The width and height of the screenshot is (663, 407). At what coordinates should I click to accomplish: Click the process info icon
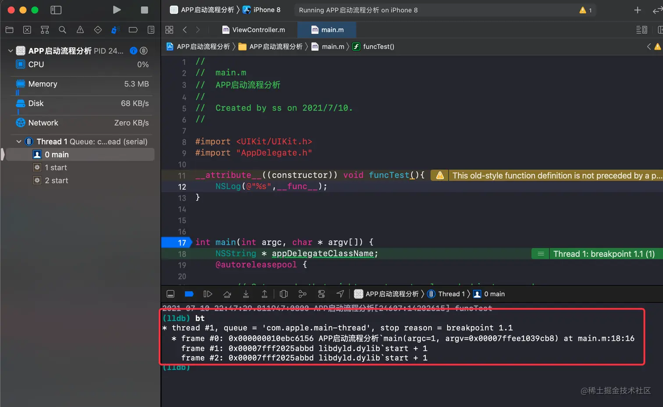tap(134, 51)
